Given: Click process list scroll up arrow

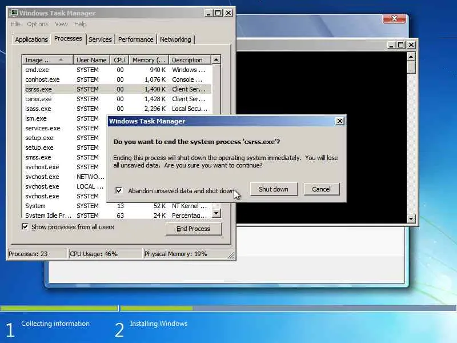Looking at the screenshot, I should click(x=216, y=60).
